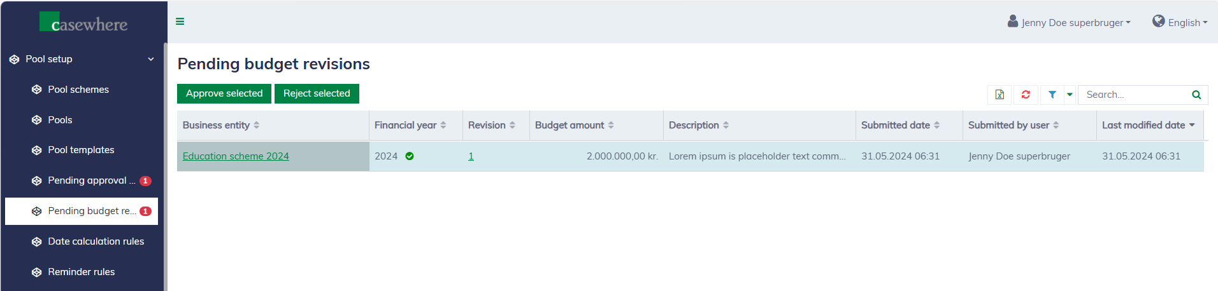Click Approve selected button
This screenshot has height=291, width=1218.
point(224,93)
